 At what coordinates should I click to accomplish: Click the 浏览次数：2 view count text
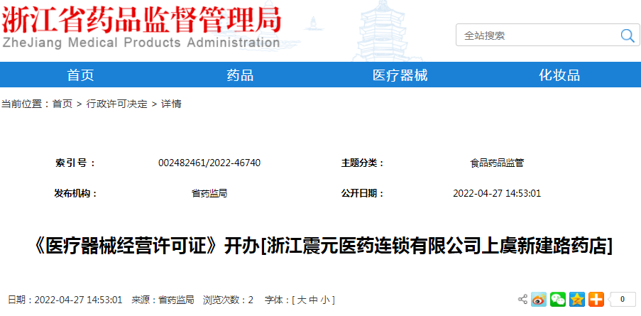tap(228, 300)
